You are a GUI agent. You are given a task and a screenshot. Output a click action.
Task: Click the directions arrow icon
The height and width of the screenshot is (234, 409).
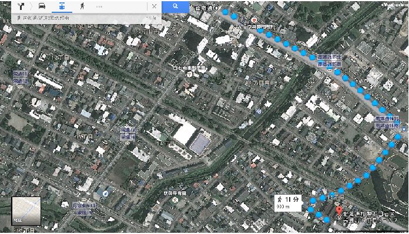point(21,6)
